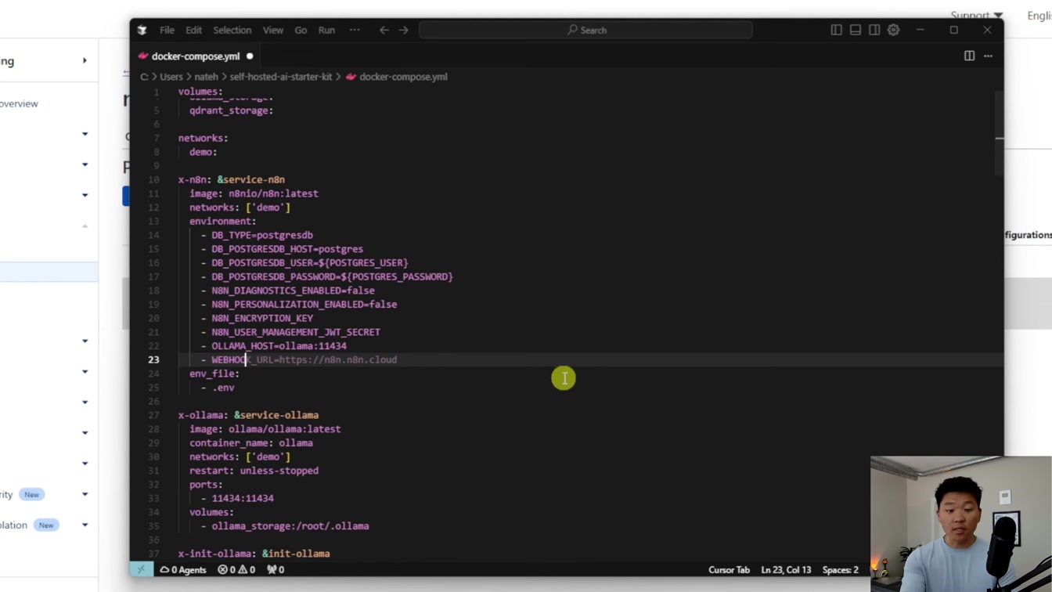The width and height of the screenshot is (1052, 592).
Task: Click the overview link in browser sidebar
Action: (x=19, y=103)
